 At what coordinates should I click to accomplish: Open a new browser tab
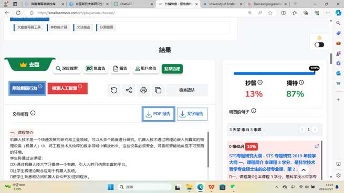[295, 4]
